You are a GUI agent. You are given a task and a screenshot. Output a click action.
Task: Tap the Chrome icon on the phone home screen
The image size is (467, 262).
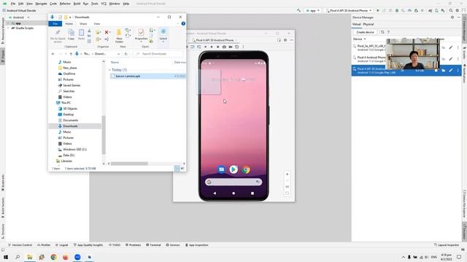[x=246, y=170]
